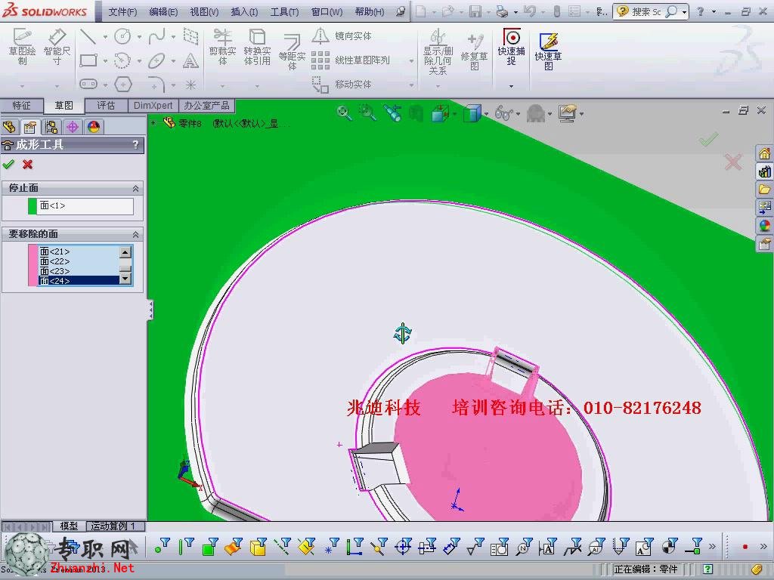Activate the Point sketch tool
774x580 pixels.
click(x=190, y=85)
